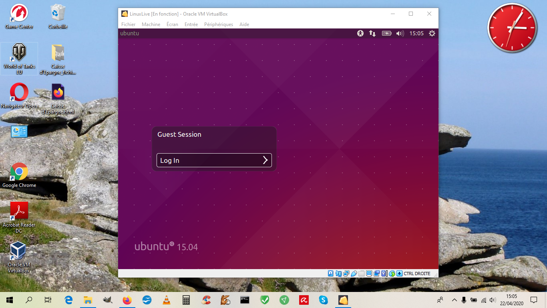547x308 pixels.
Task: Open Calculator from taskbar
Action: tap(186, 300)
